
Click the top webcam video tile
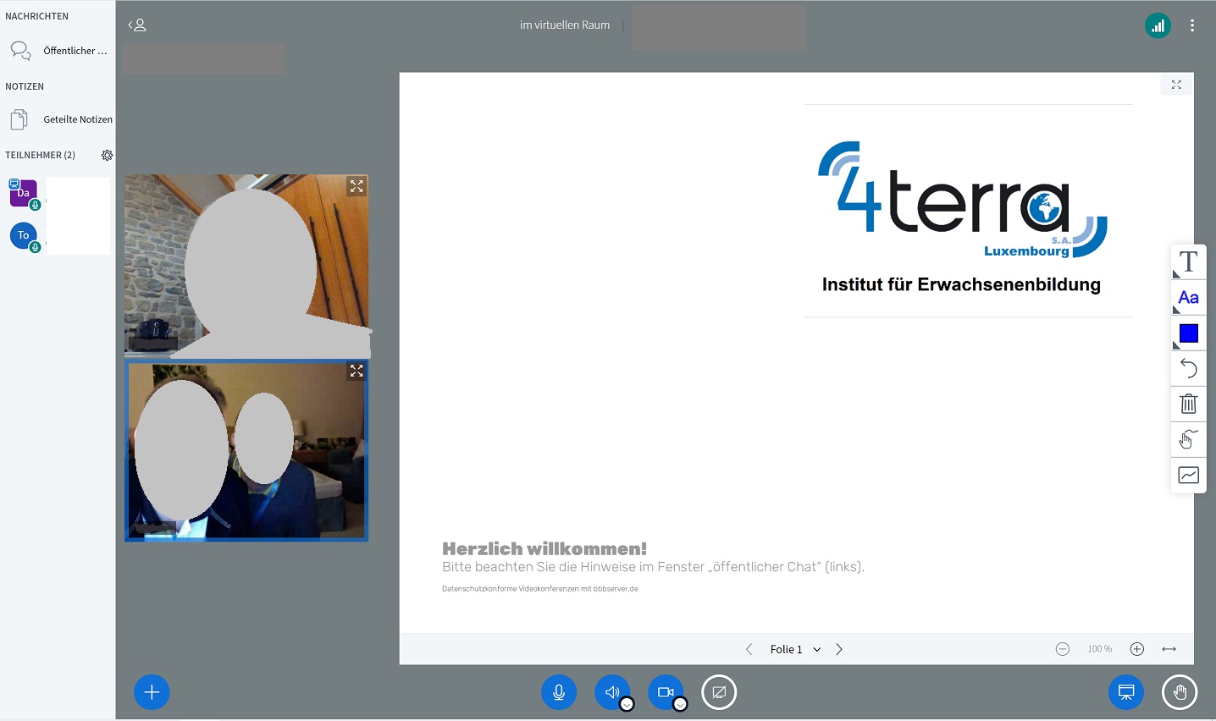(246, 266)
